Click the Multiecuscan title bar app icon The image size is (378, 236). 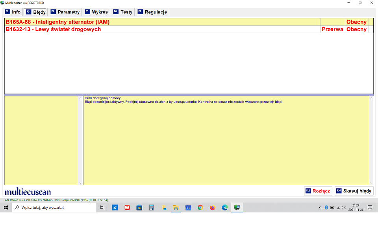tap(2, 3)
